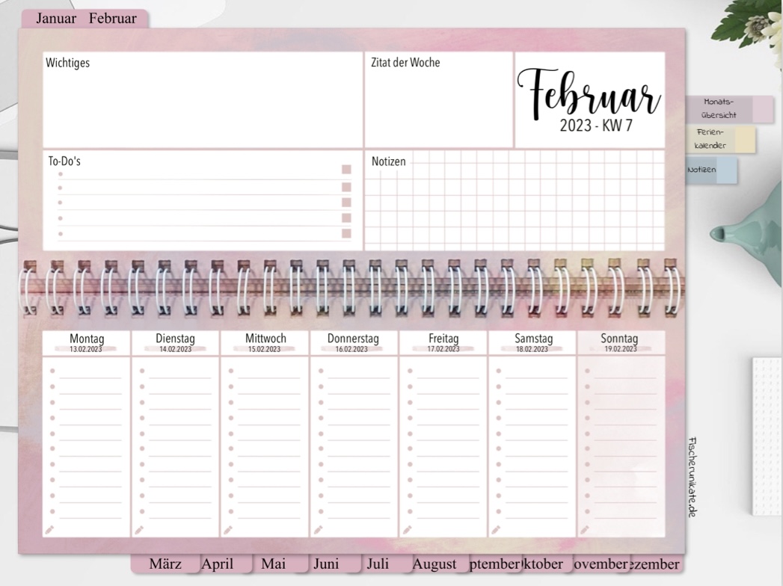Tap the pencil icon below Samstag list
This screenshot has width=783, height=586.
click(x=496, y=529)
